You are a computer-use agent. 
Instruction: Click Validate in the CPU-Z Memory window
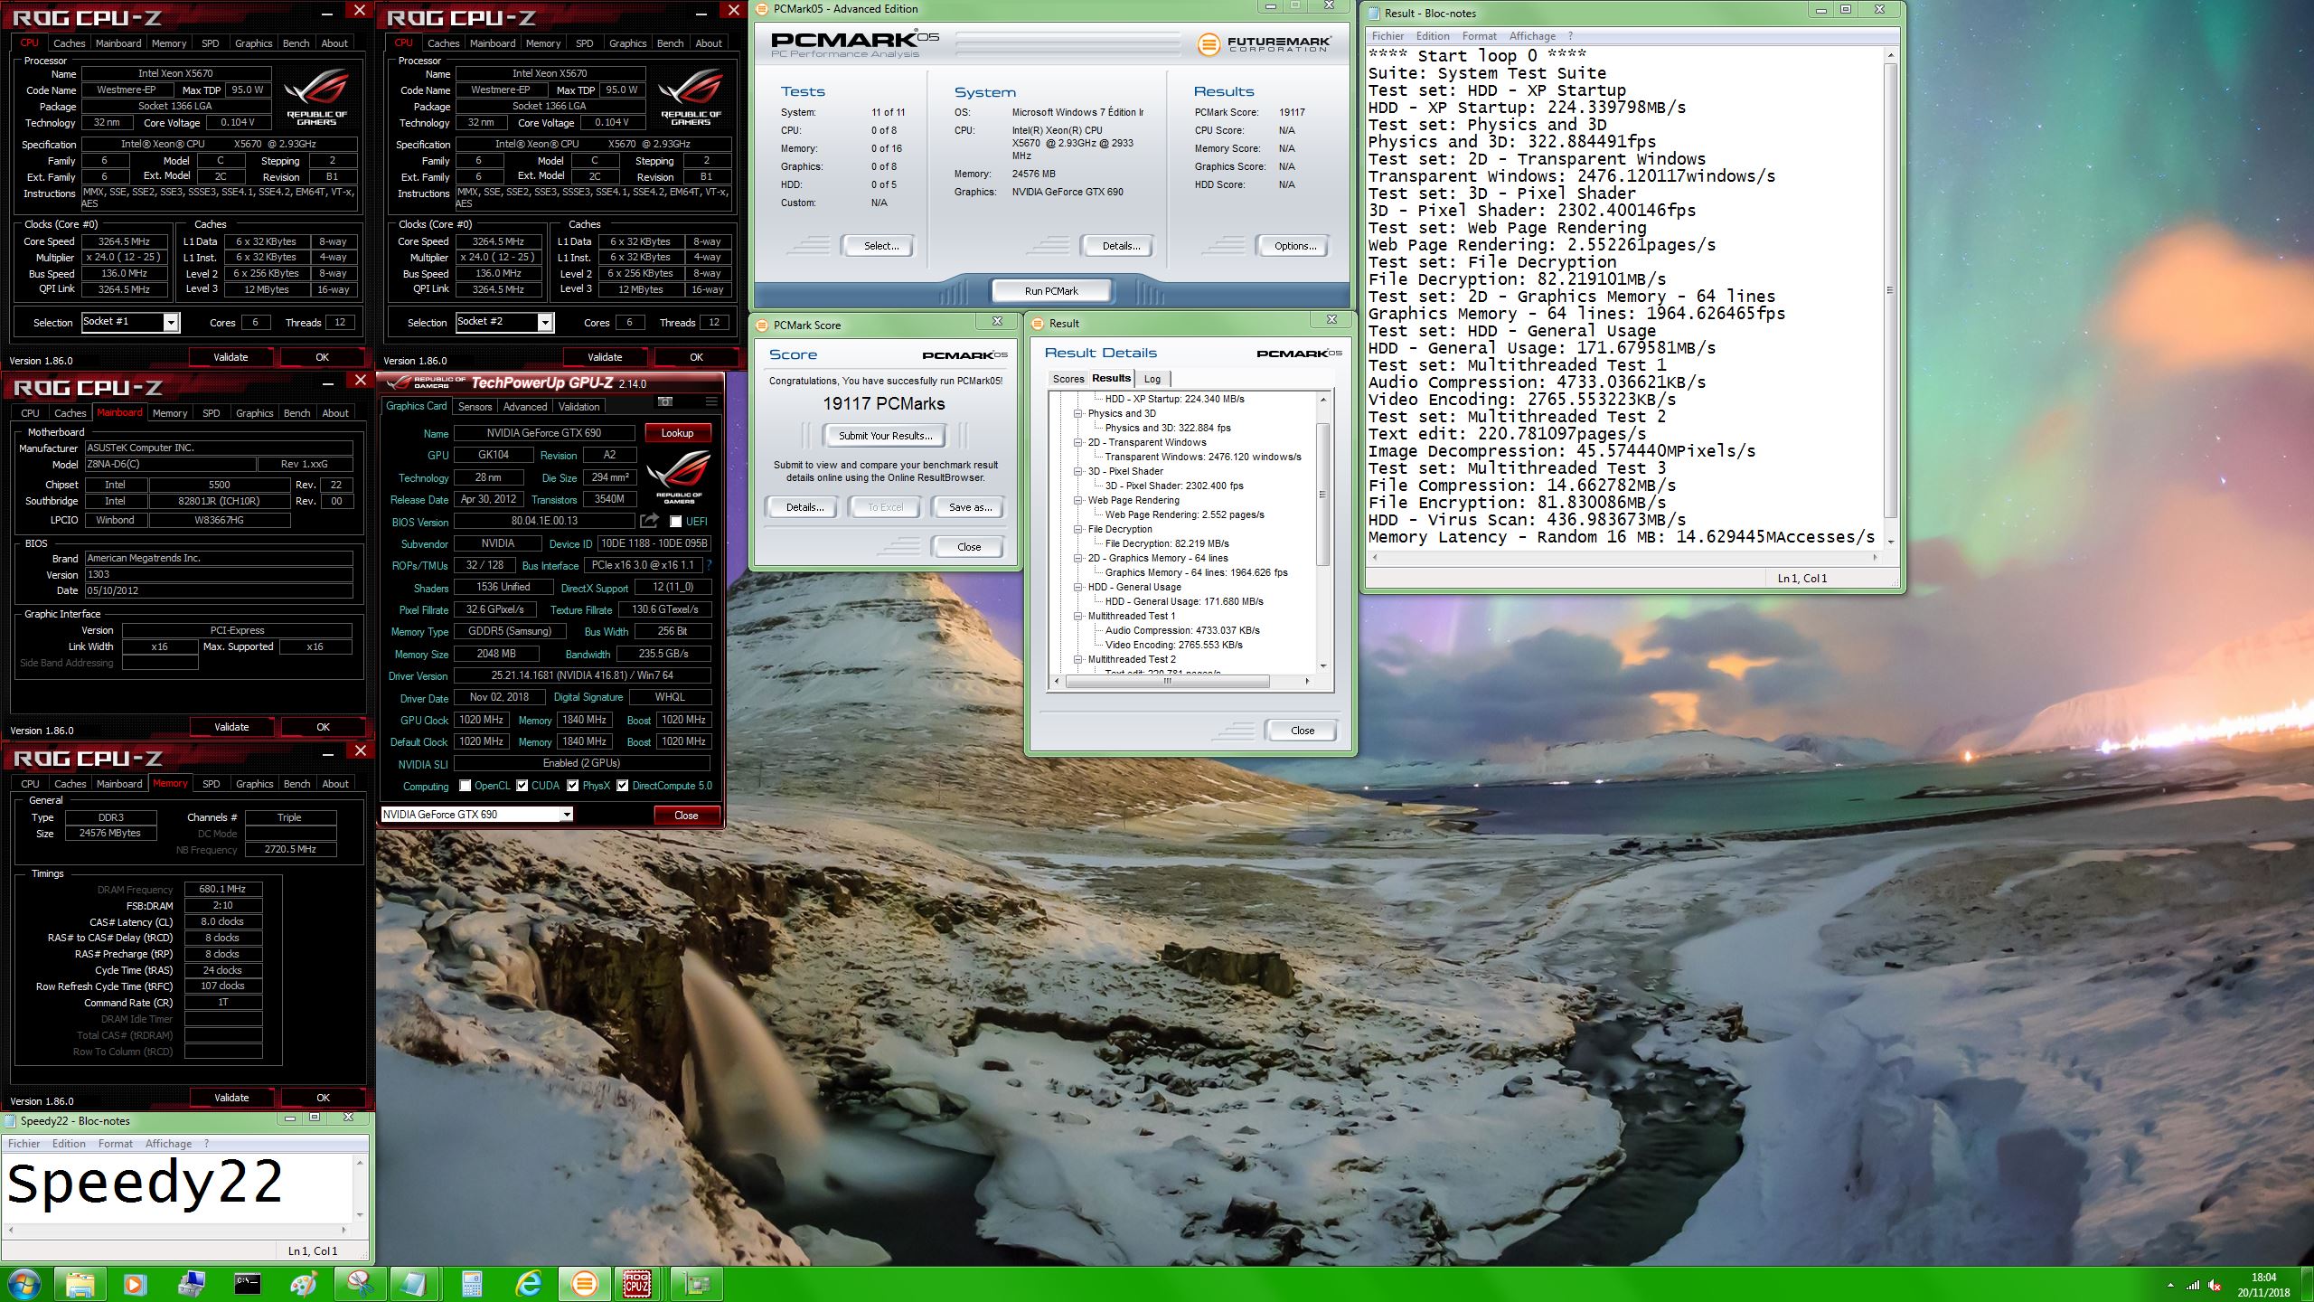(231, 1098)
